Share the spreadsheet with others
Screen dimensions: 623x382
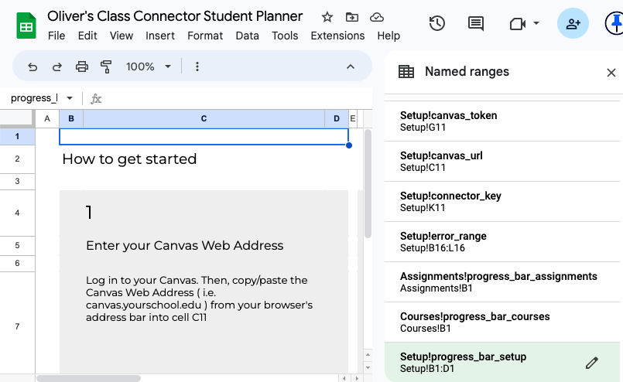pos(573,23)
